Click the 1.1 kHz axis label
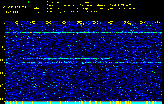164x104 pixels. (2, 34)
